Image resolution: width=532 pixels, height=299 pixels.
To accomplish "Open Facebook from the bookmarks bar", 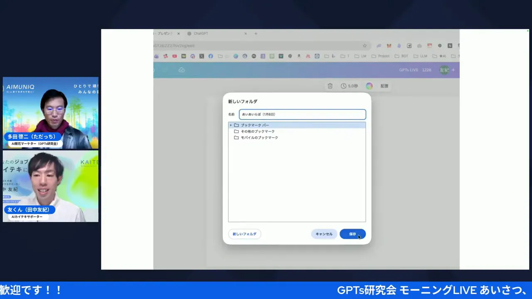I will click(211, 56).
